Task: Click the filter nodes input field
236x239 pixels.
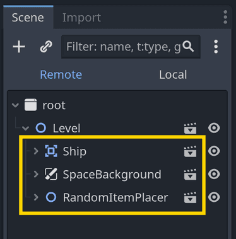Action: tap(131, 47)
